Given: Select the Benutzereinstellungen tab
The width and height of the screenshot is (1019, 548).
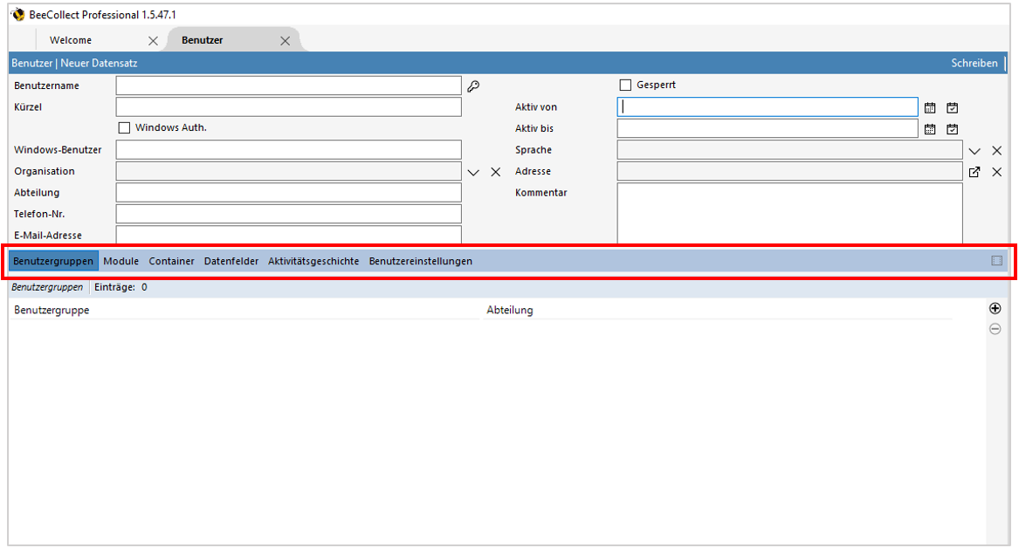Looking at the screenshot, I should tap(420, 261).
